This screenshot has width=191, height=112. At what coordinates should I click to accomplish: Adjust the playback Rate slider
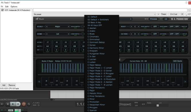point(158,105)
